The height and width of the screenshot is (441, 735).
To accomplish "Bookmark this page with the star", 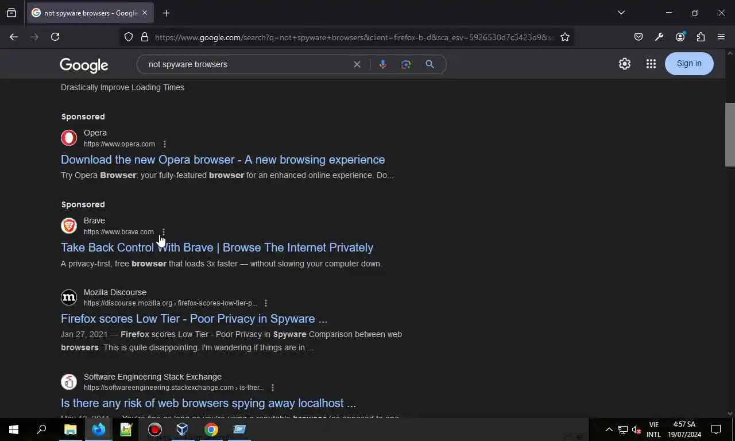I will click(565, 37).
